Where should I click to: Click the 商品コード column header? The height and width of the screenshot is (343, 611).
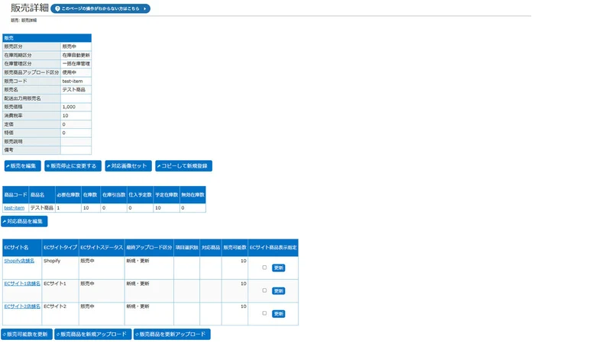[x=15, y=195]
